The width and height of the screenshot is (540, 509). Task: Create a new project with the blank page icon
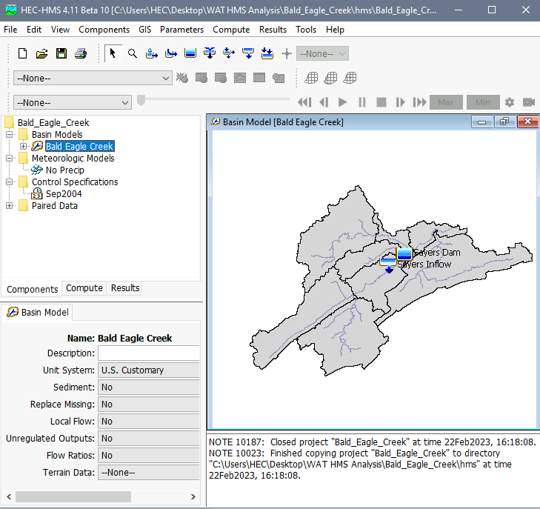pyautogui.click(x=23, y=54)
